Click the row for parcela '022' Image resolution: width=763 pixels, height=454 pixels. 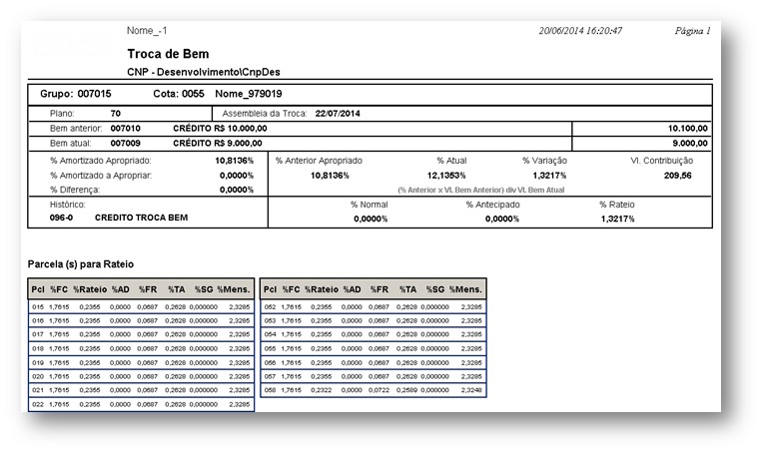(x=141, y=404)
